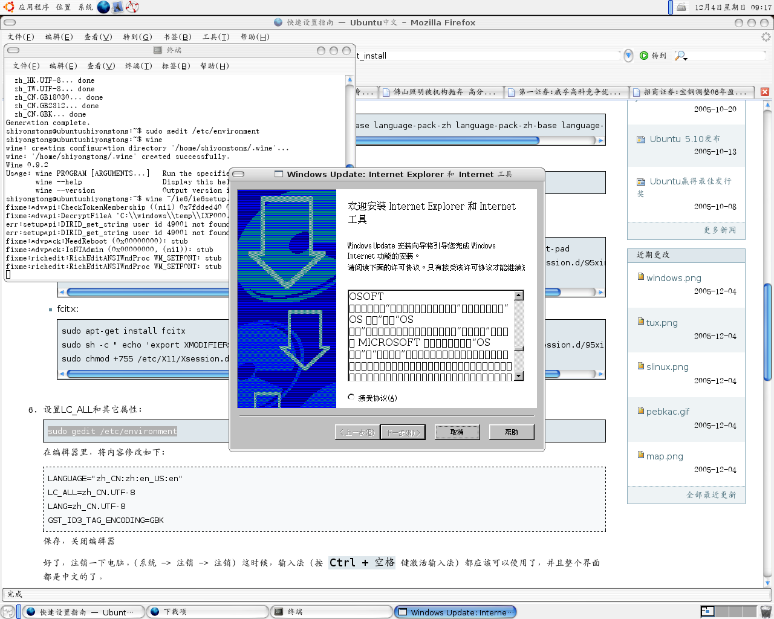774x619 pixels.
Task: Click the file icon beside windows.png
Action: [641, 277]
